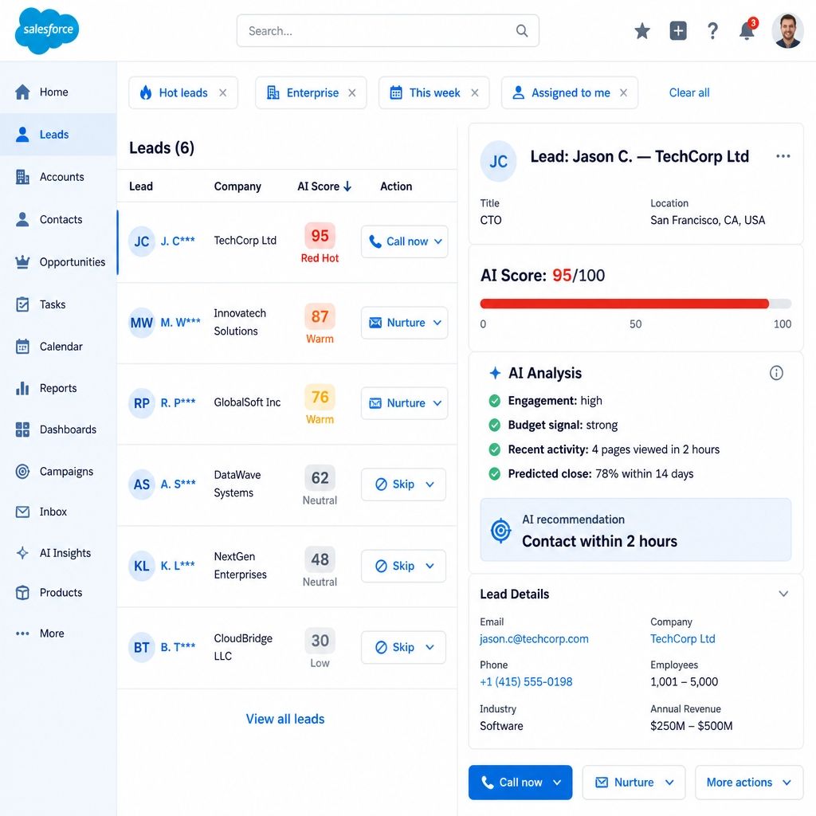Image resolution: width=816 pixels, height=816 pixels.
Task: Click the Products box icon
Action: [x=22, y=593]
